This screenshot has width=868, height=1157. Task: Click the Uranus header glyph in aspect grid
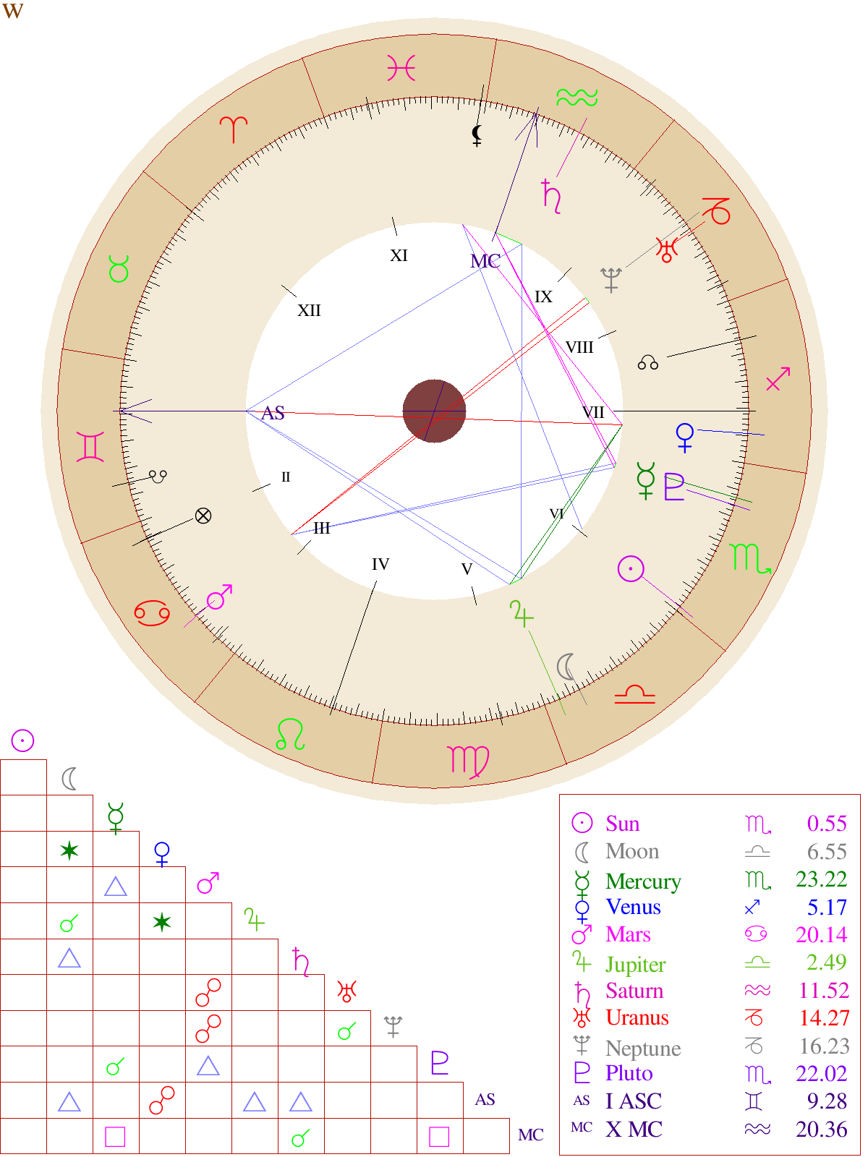[347, 991]
